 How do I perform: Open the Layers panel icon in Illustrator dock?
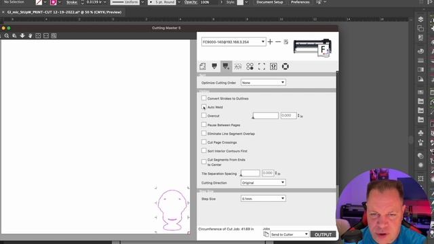[x=420, y=19]
